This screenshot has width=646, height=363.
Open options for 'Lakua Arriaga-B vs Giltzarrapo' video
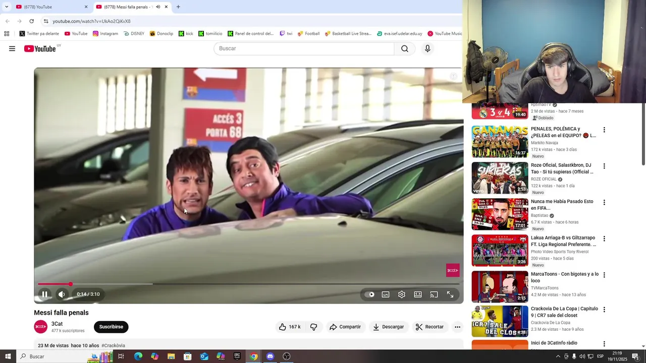click(604, 238)
